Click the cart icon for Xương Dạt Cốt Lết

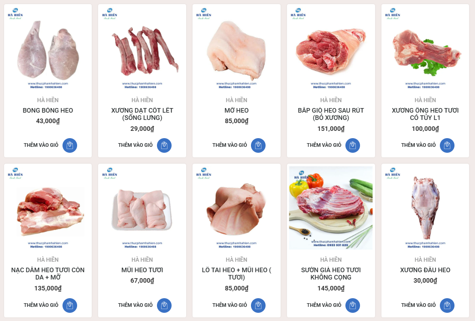pyautogui.click(x=164, y=145)
